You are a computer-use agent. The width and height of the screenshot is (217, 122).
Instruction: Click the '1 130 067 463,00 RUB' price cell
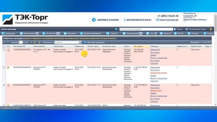pyautogui.click(x=140, y=68)
